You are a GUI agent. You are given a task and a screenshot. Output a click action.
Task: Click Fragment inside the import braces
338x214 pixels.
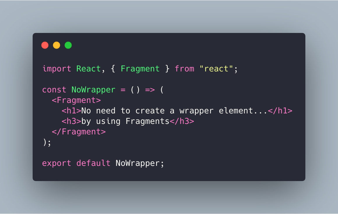(x=140, y=69)
